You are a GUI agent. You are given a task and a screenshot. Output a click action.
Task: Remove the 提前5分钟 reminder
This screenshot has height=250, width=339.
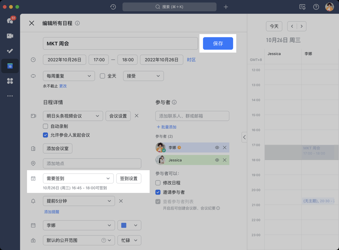(x=121, y=201)
